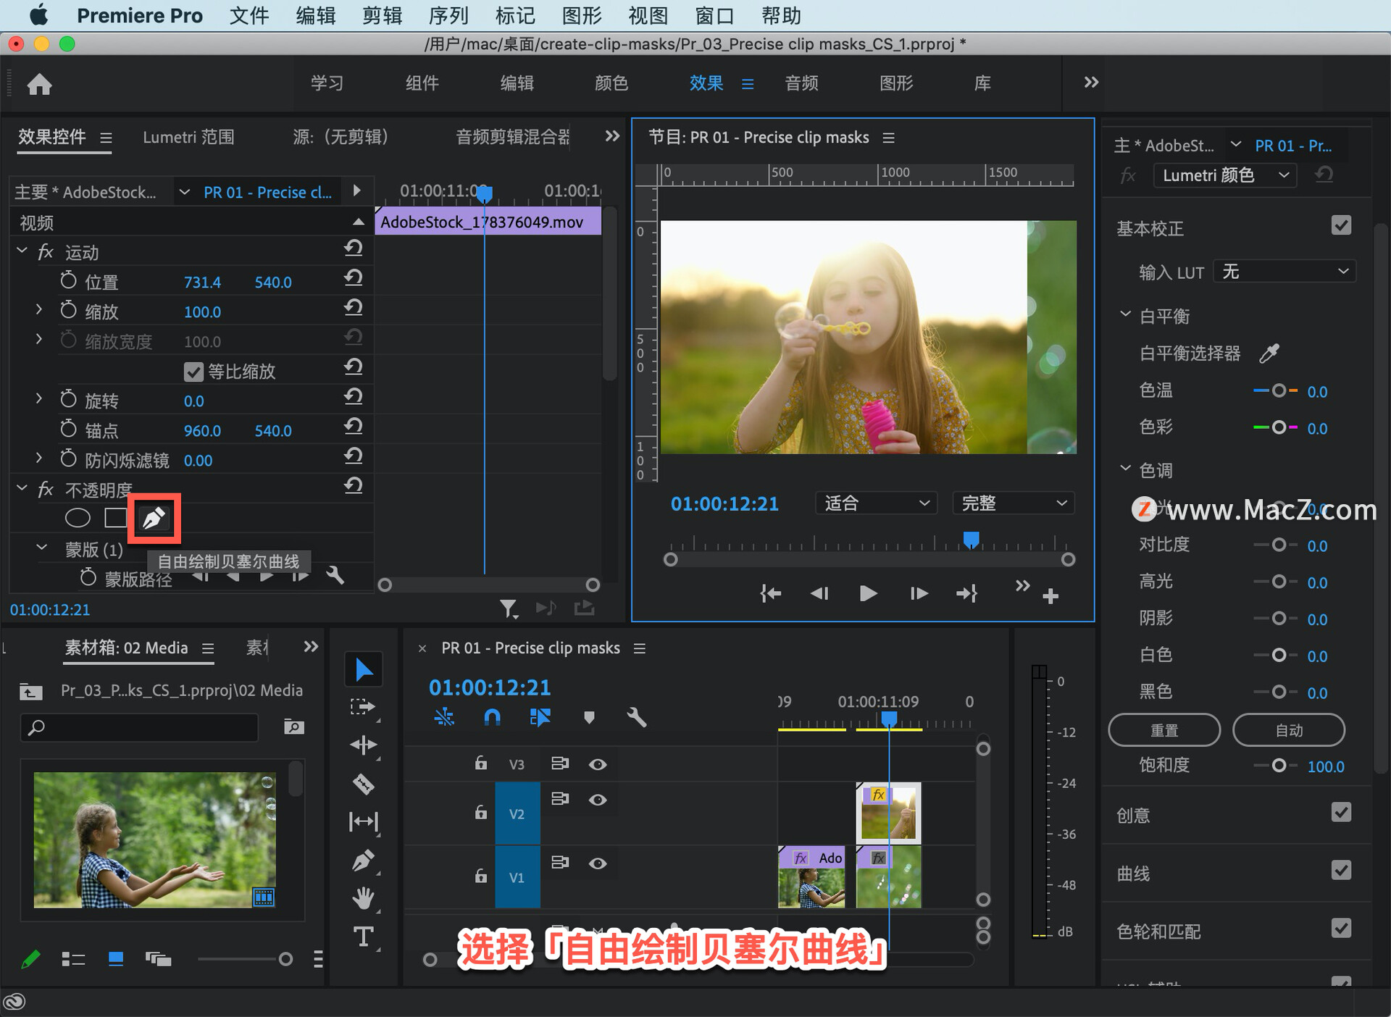Play the Program Monitor

[x=868, y=594]
